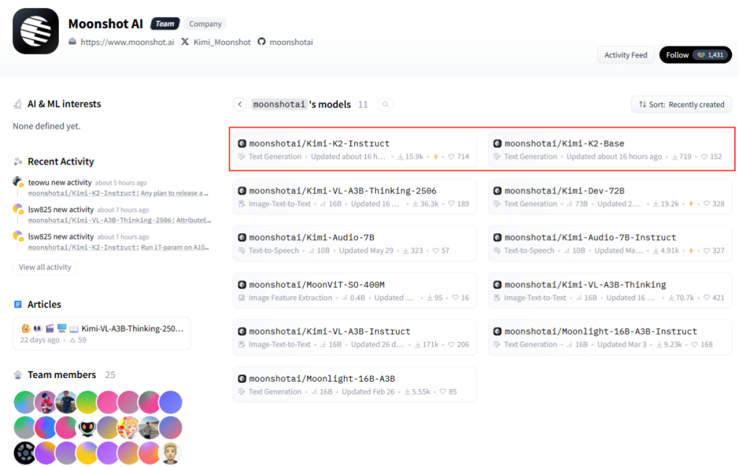Screen dimensions: 739x467
Task: Click the robot-face team member avatar
Action: [x=87, y=427]
